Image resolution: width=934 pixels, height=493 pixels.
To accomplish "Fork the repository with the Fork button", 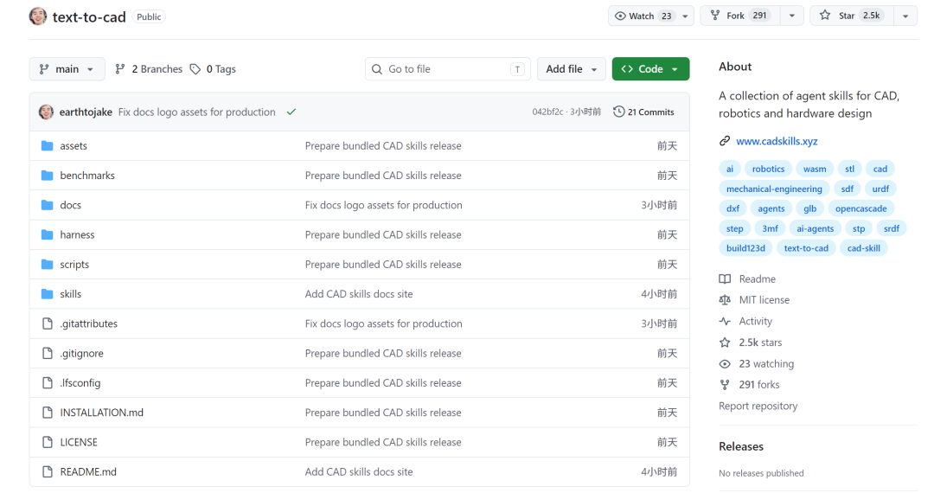I will point(739,16).
